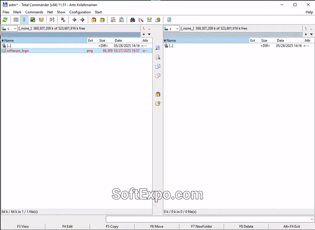Open the Commands menu
This screenshot has width=315, height=230.
(x=34, y=12)
